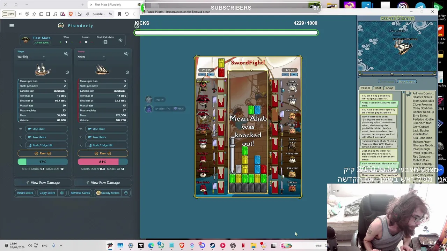
Task: Open the Player War Brig ship dropdown
Action: point(31,57)
